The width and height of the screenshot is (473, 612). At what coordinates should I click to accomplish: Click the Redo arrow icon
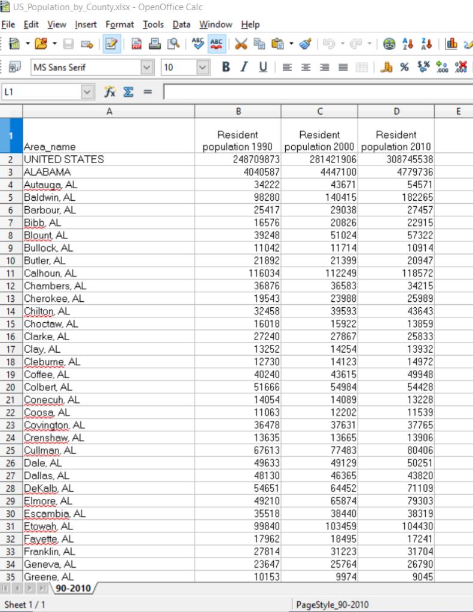(x=356, y=43)
